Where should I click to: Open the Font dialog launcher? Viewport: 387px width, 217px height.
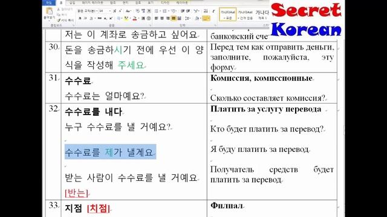(x=151, y=25)
